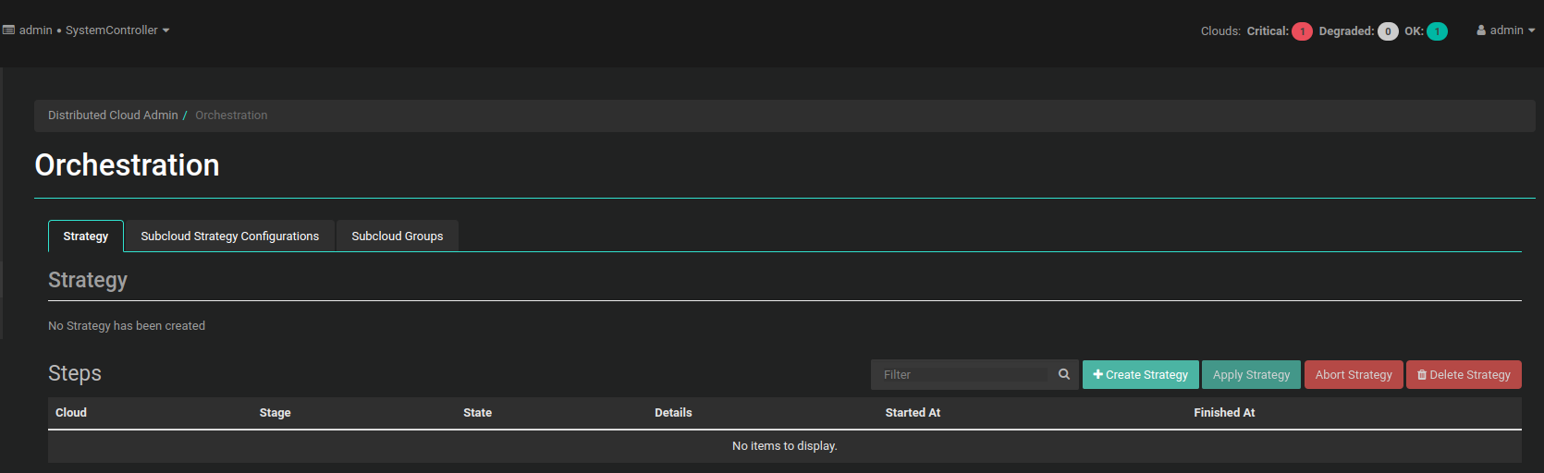Switch to the Strategy tab
Screen dimensions: 1544x473
pyautogui.click(x=86, y=236)
